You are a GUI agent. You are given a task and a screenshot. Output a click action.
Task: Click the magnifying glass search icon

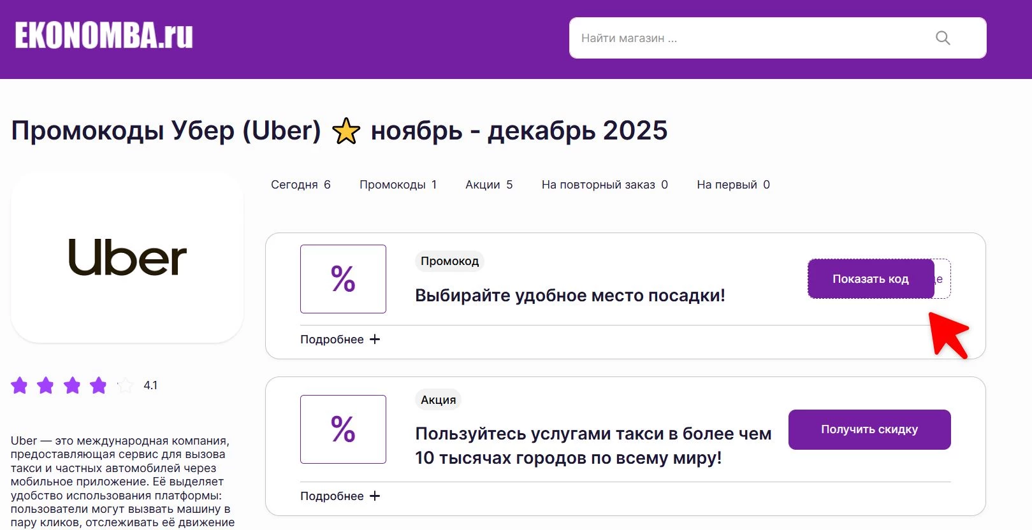pos(942,38)
